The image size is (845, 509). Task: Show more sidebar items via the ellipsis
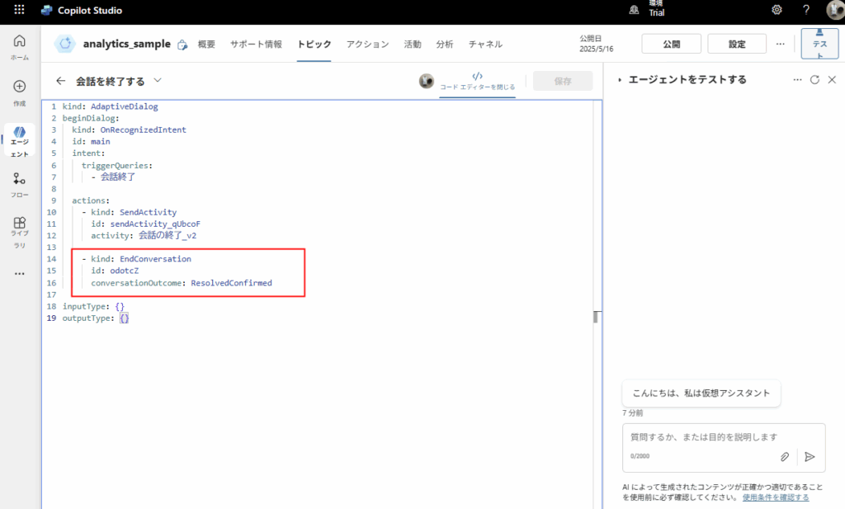20,274
